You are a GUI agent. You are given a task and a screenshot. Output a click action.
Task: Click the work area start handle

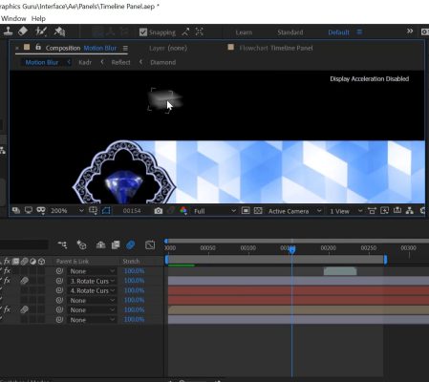click(166, 260)
